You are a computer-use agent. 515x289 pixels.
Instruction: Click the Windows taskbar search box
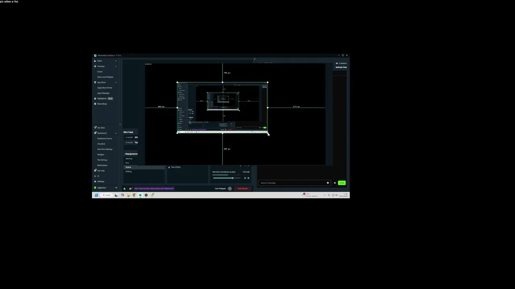(107, 195)
